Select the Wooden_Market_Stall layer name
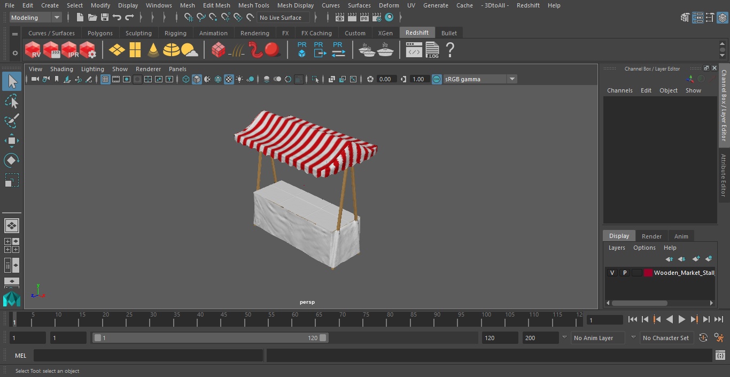 (x=684, y=273)
